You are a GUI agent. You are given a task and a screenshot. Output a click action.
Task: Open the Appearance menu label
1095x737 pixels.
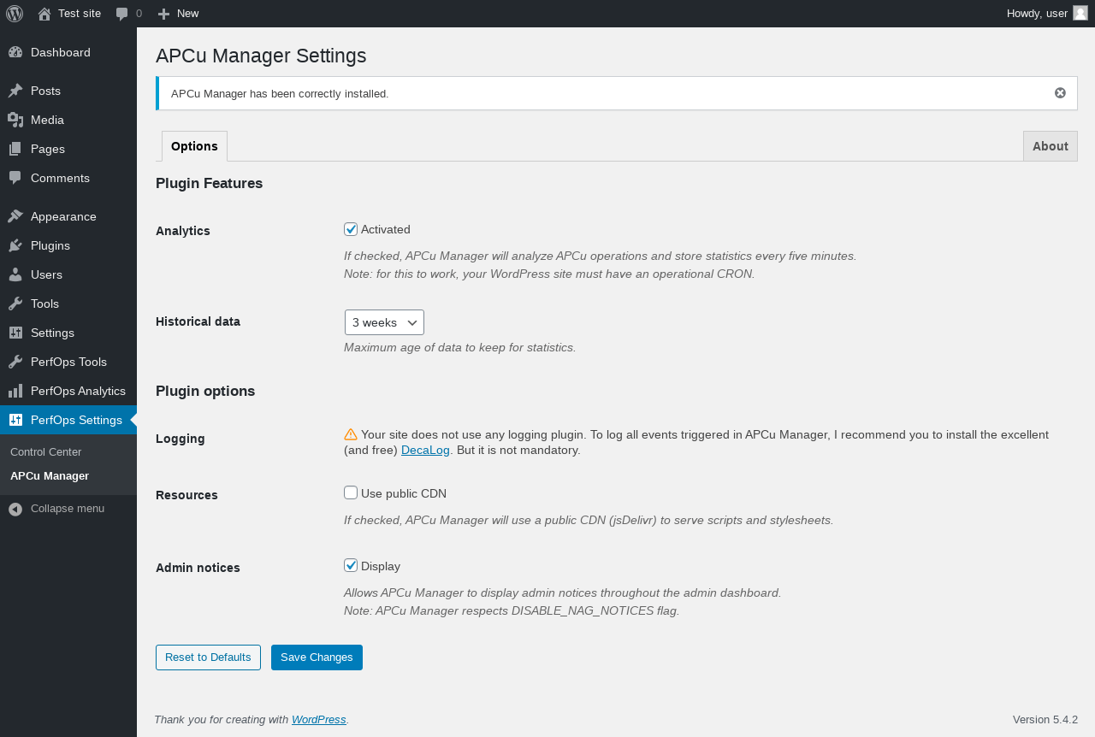pyautogui.click(x=63, y=216)
